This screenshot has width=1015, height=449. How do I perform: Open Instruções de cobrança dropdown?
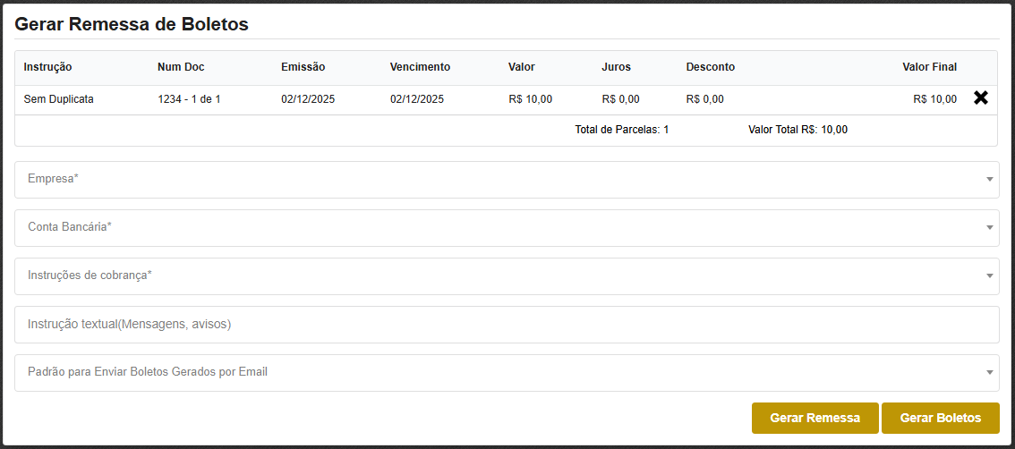click(x=506, y=276)
